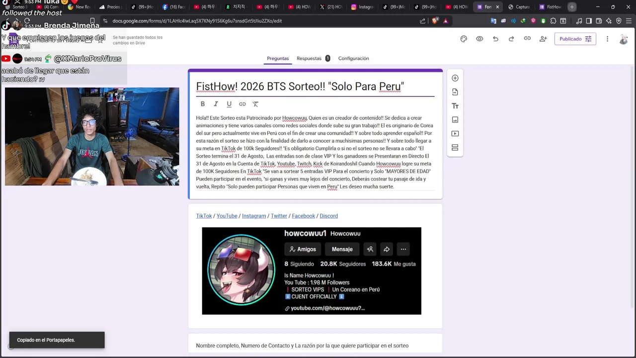
Task: Apply italic formatting to the form description
Action: point(216,104)
